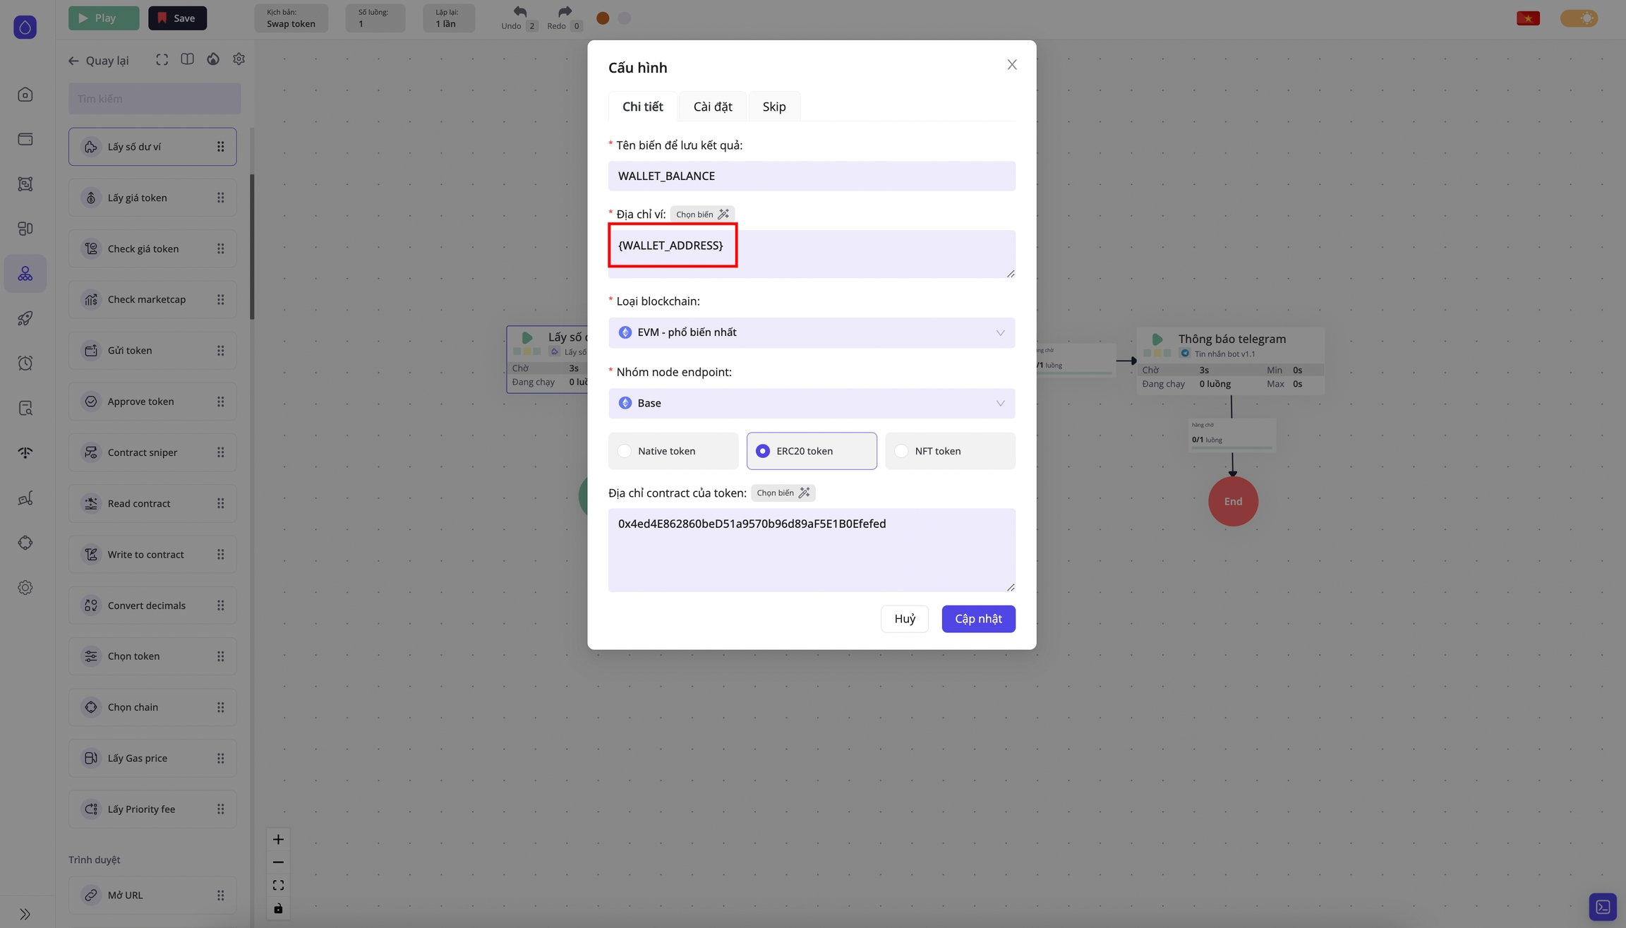Switch to the Skip tab
Viewport: 1626px width, 928px height.
(x=773, y=107)
